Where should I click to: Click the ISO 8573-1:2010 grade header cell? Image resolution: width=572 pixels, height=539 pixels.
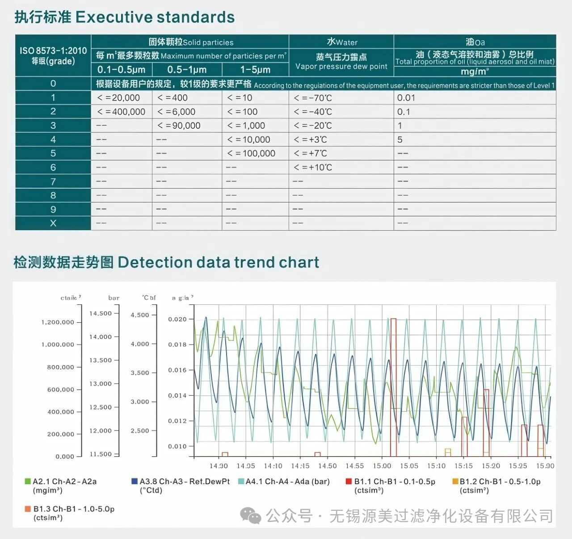click(53, 55)
